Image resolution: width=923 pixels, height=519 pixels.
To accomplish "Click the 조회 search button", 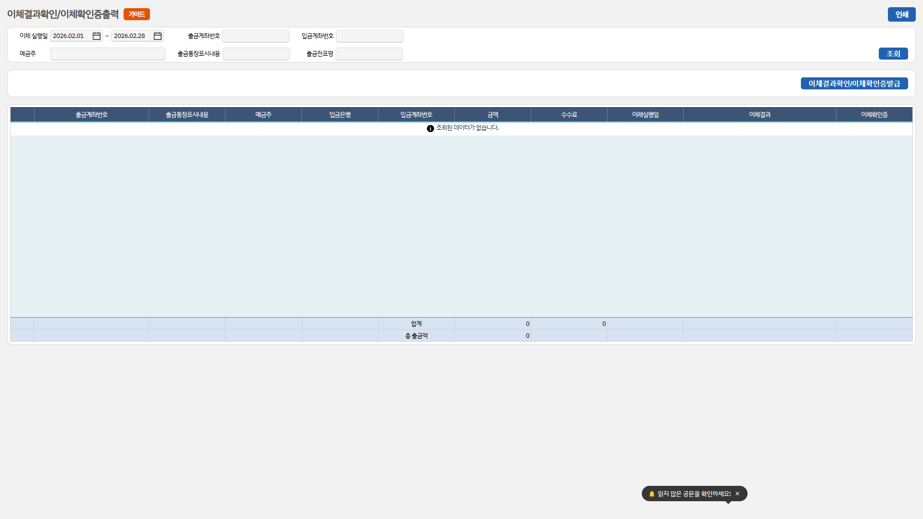I will coord(893,54).
